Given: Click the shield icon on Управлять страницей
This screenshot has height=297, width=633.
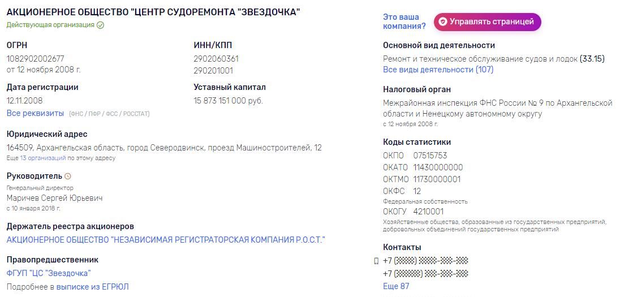Looking at the screenshot, I should tap(443, 22).
